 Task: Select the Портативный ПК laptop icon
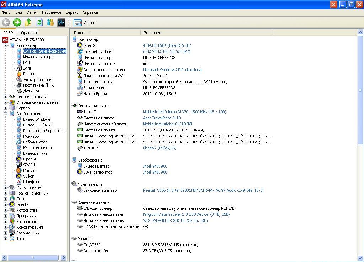[19, 85]
